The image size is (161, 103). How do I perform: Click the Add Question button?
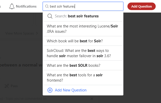(142, 6)
